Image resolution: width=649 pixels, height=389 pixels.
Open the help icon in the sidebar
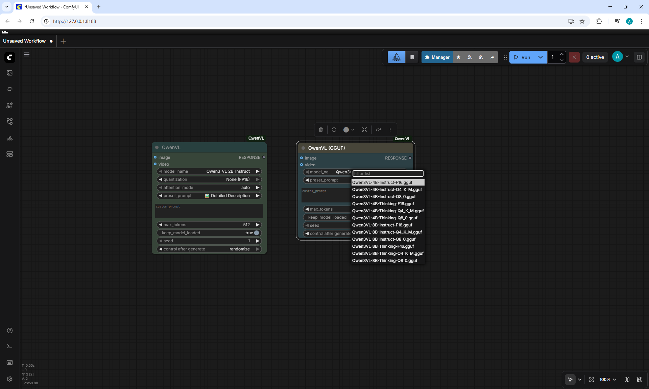[9, 331]
